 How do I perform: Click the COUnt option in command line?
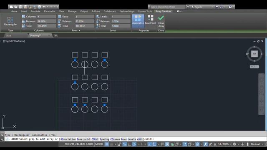[95, 139]
